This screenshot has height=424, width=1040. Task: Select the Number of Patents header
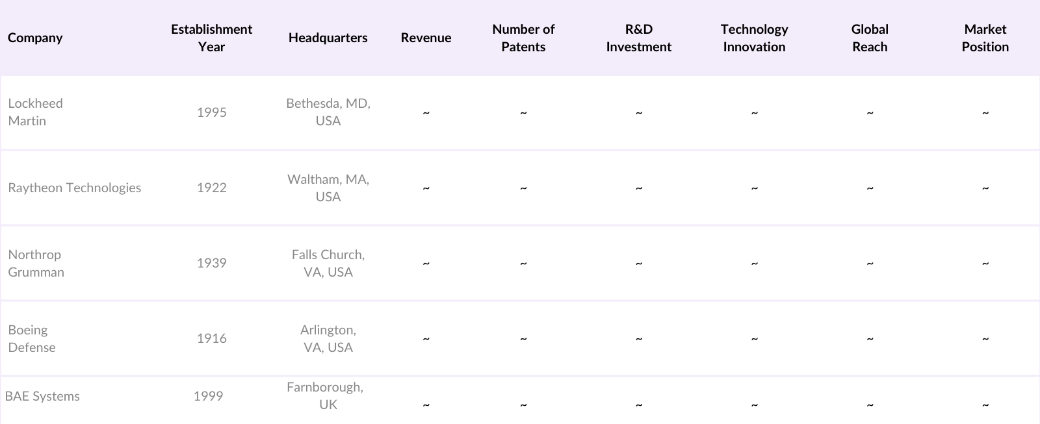tap(523, 38)
